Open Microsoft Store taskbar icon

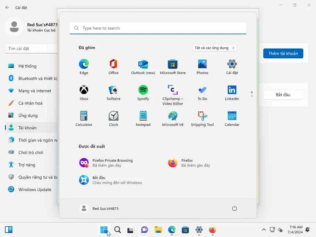185,230
